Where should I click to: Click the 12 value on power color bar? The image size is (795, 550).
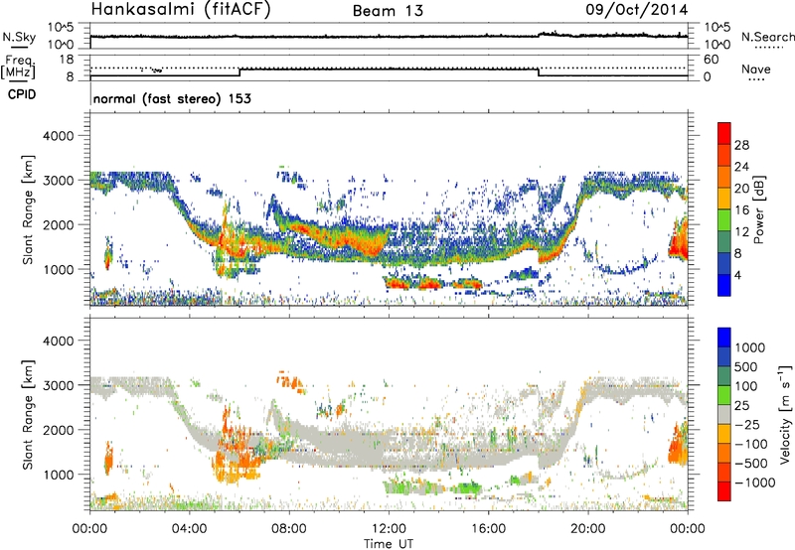click(x=741, y=232)
